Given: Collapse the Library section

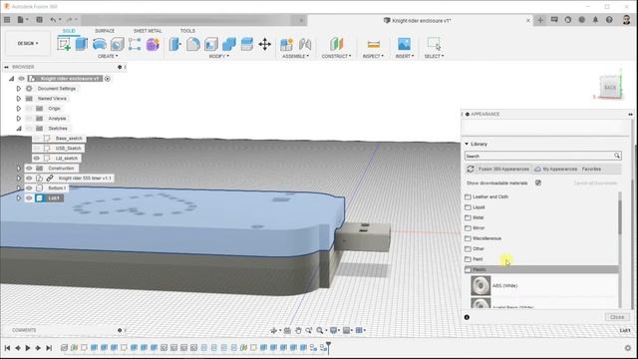Looking at the screenshot, I should [467, 144].
